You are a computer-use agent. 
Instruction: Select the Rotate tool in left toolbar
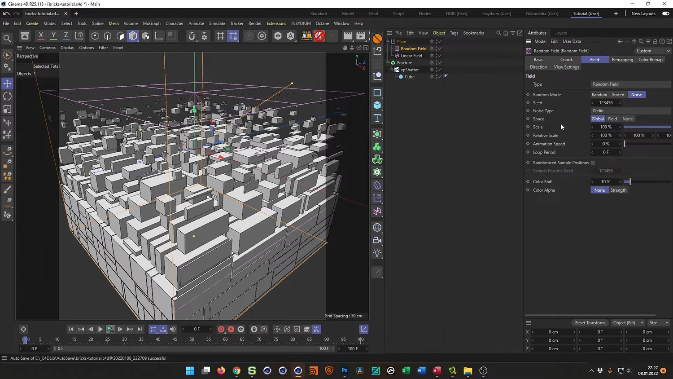click(x=8, y=96)
